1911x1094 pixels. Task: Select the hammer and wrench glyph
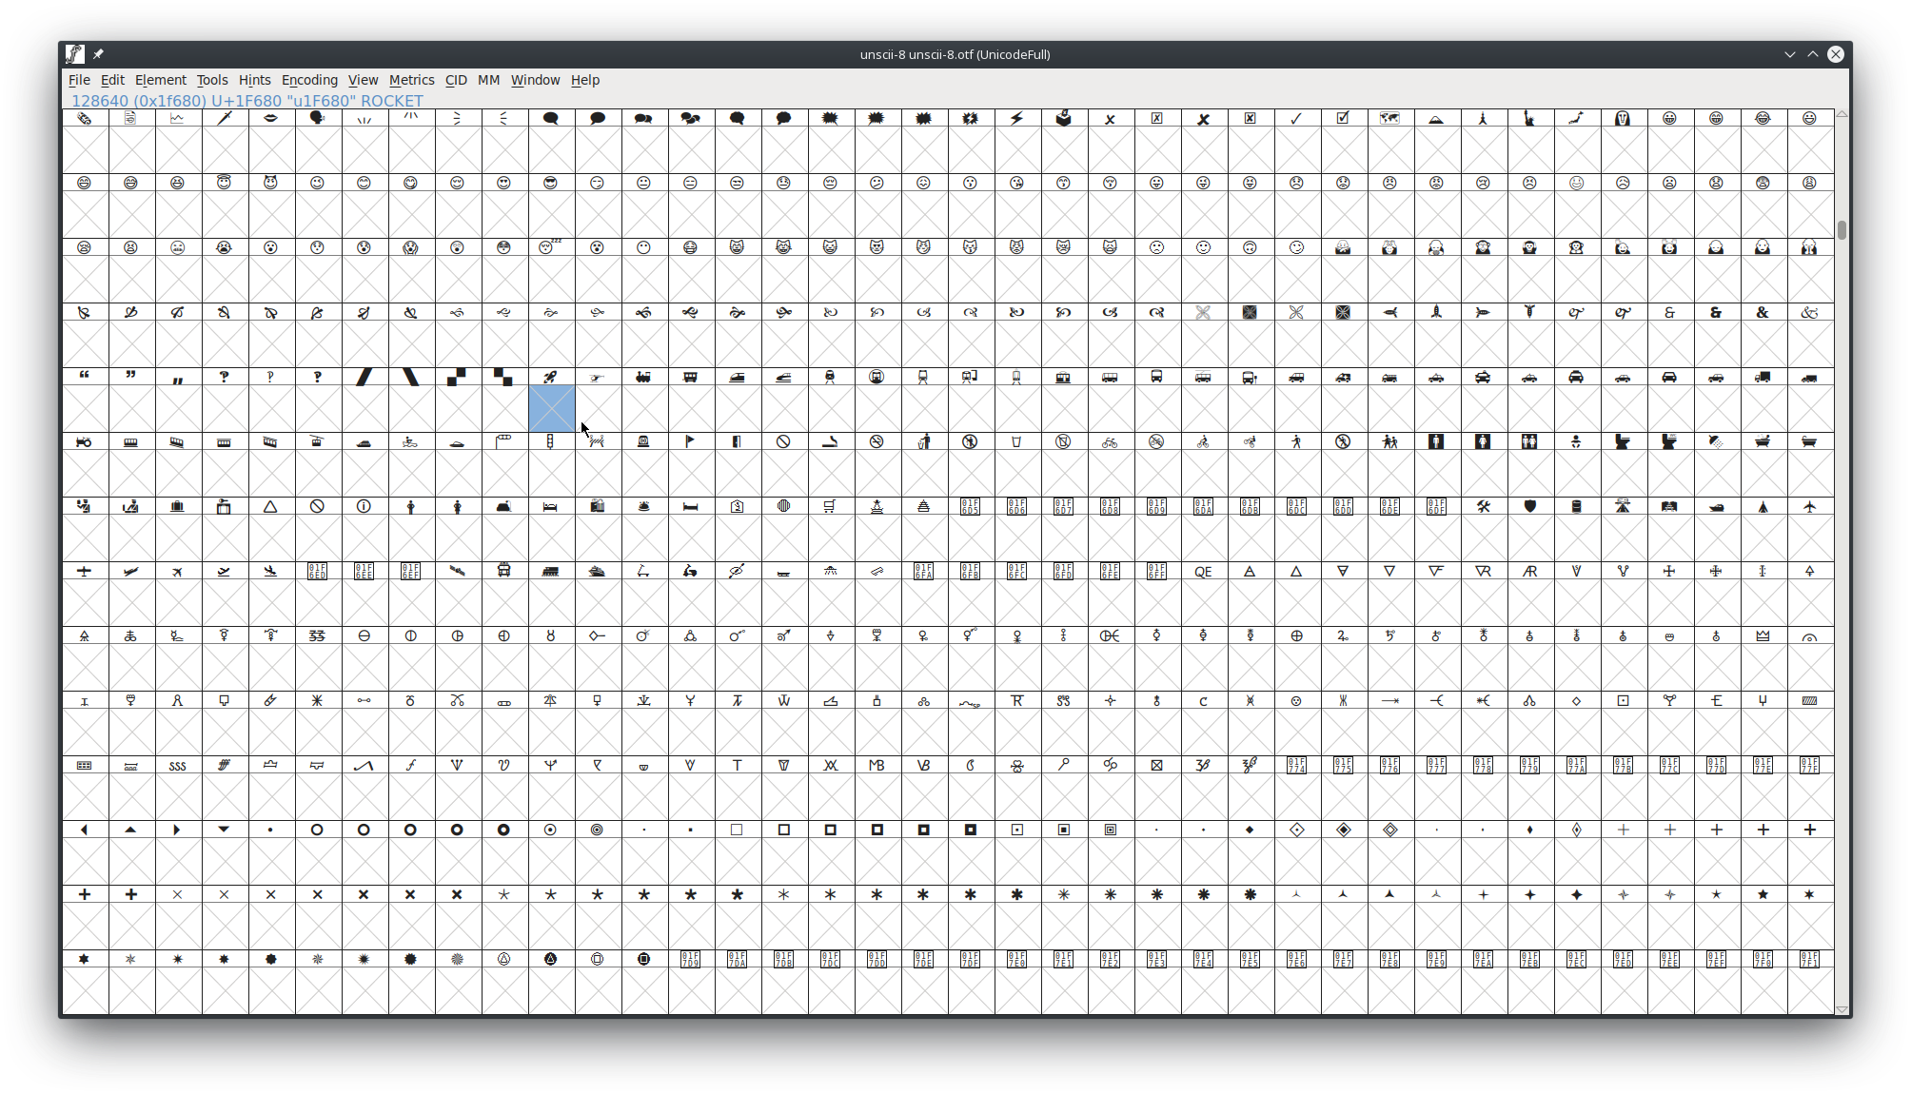click(1483, 507)
